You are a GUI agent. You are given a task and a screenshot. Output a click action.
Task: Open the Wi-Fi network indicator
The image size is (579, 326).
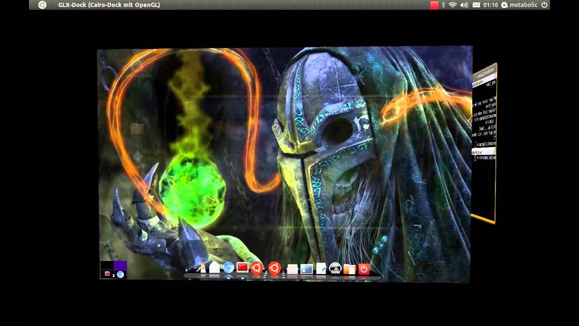point(453,5)
